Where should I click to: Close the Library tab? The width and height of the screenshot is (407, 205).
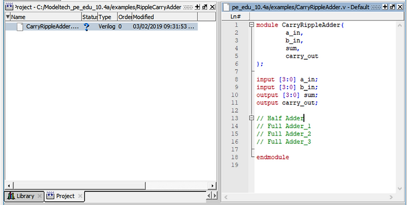(39, 196)
